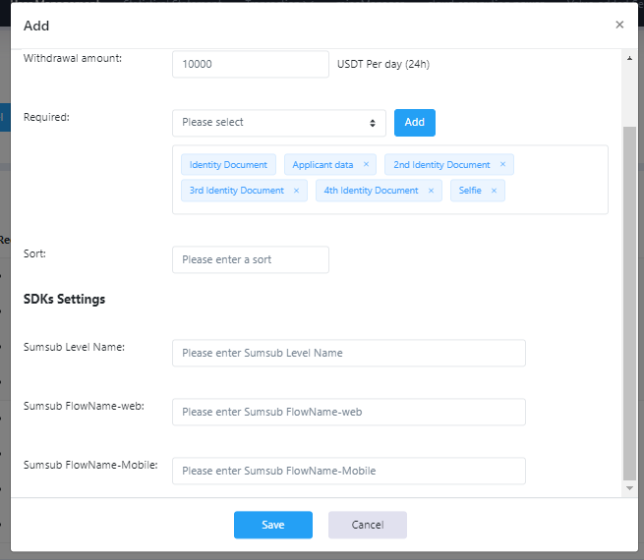Focus the Sumsub Level Name field
644x560 pixels.
pos(349,353)
